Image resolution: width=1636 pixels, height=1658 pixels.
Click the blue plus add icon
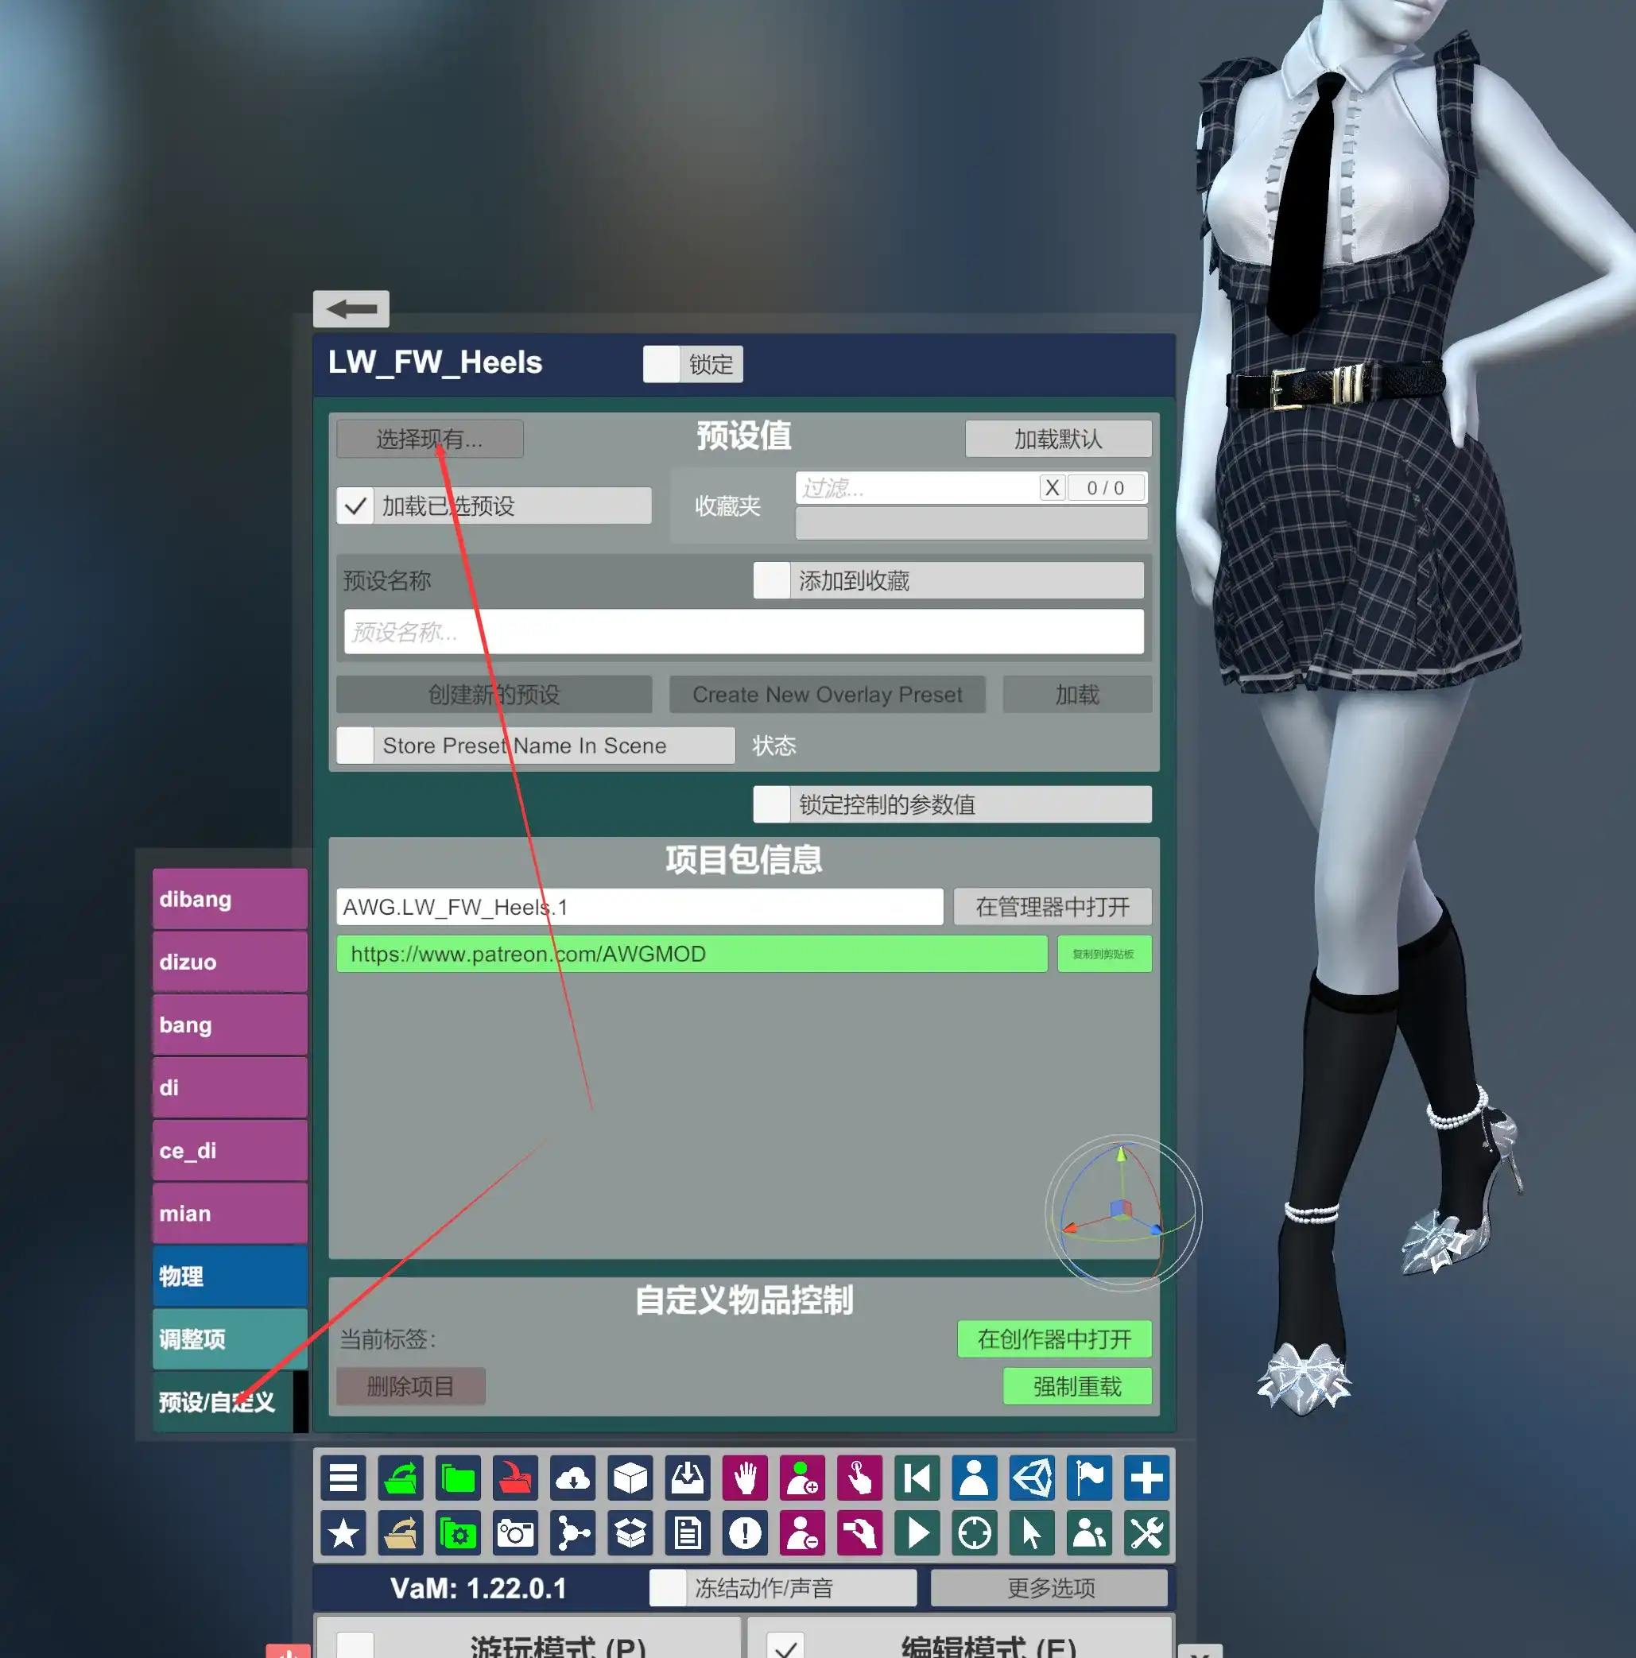(x=1146, y=1478)
